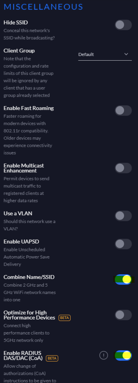Disable the RADIUS DAS/DAC (CoA) switch

click(123, 356)
